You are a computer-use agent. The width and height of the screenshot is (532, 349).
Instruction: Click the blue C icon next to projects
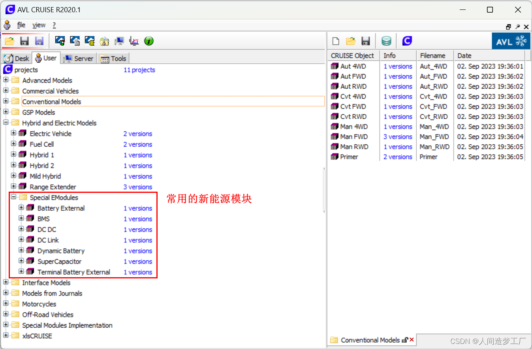tap(8, 70)
